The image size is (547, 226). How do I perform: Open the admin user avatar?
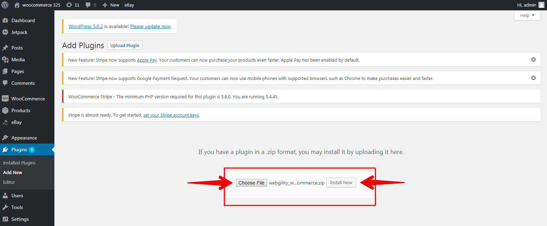541,5
